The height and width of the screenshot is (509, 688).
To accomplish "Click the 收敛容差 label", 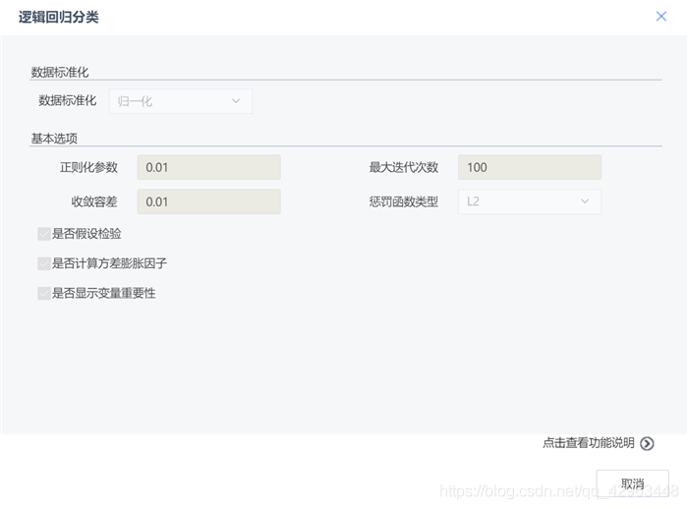I will click(x=94, y=201).
